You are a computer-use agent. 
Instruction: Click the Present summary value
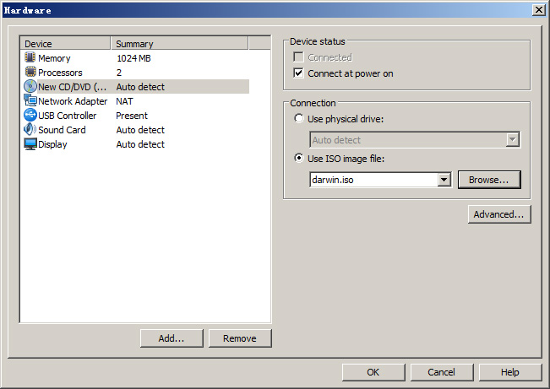point(132,116)
